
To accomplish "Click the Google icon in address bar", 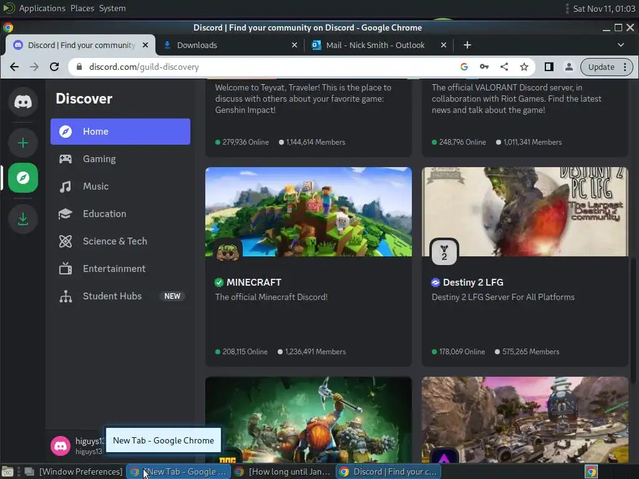I will pyautogui.click(x=464, y=67).
